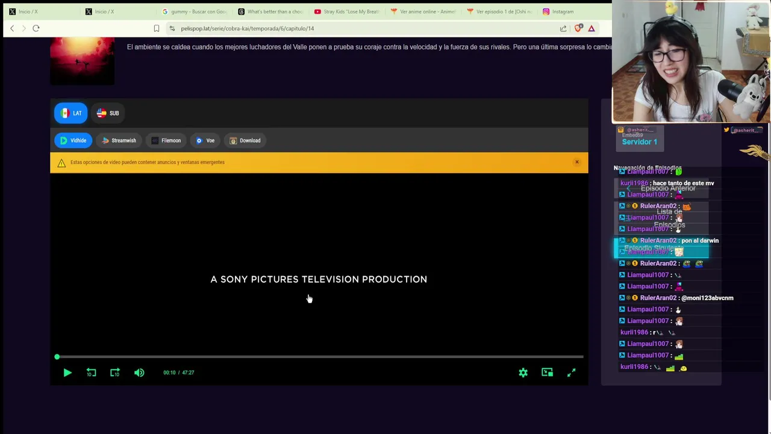The width and height of the screenshot is (771, 434).
Task: Click chat mention '@moni123abvcnm'
Action: tap(707, 298)
